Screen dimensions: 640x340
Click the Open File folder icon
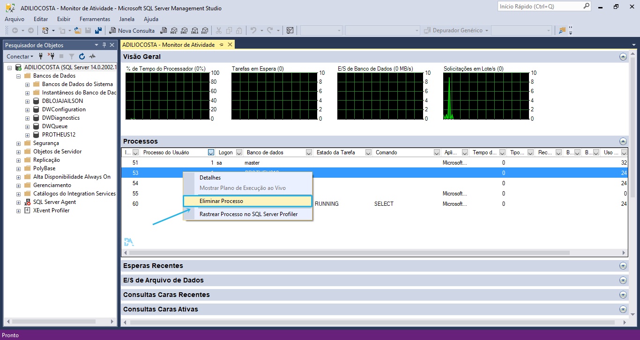pyautogui.click(x=77, y=30)
